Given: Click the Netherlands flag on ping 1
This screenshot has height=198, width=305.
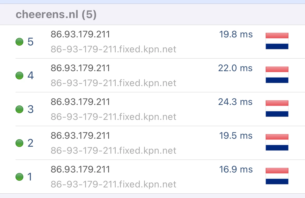Looking at the screenshot, I should tap(277, 176).
